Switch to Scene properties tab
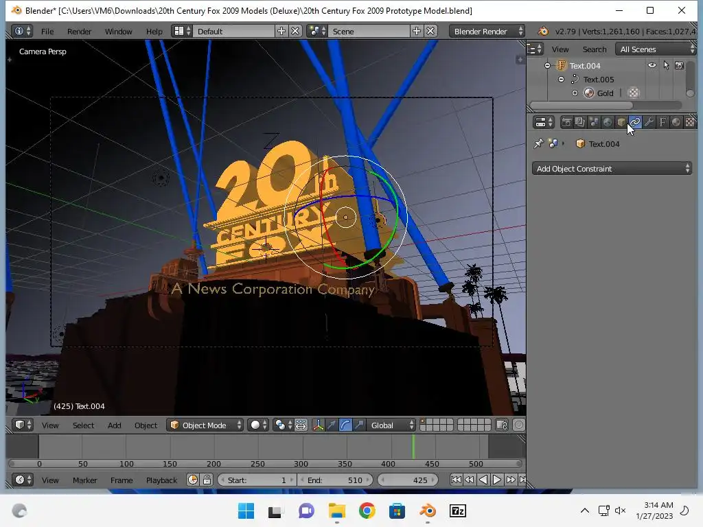 coord(594,122)
